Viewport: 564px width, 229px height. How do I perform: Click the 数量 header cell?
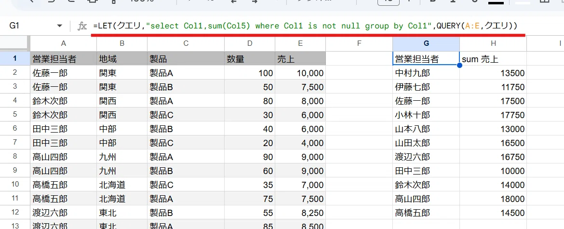pos(250,59)
